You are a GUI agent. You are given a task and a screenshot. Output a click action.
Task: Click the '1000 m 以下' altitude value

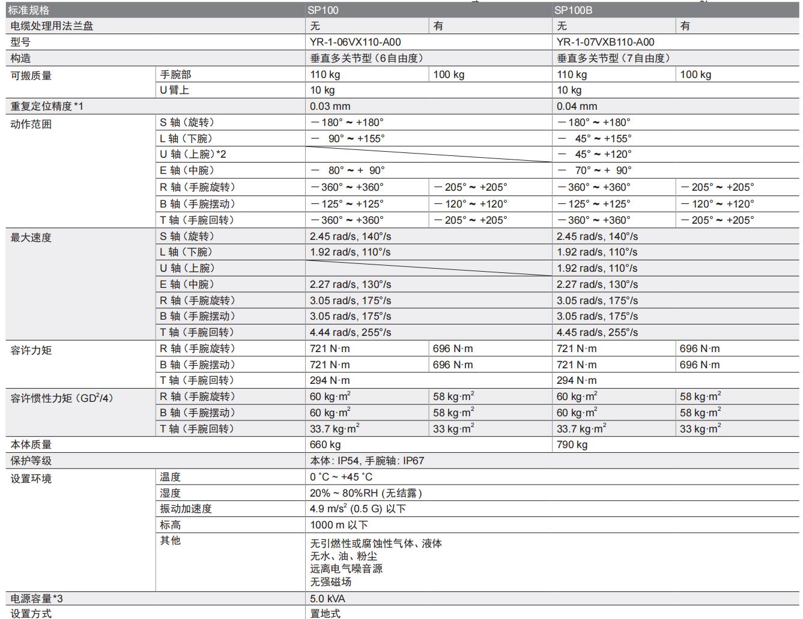[339, 525]
